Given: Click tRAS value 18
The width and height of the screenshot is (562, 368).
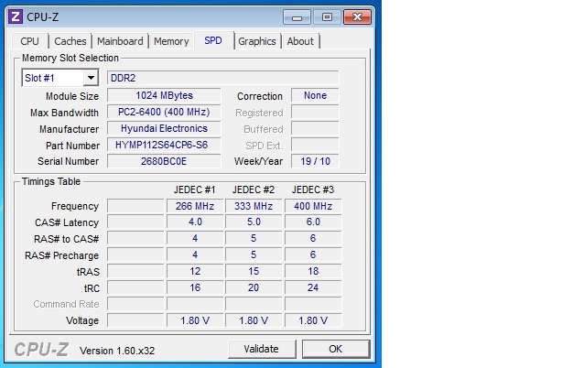Looking at the screenshot, I should pyautogui.click(x=313, y=271).
